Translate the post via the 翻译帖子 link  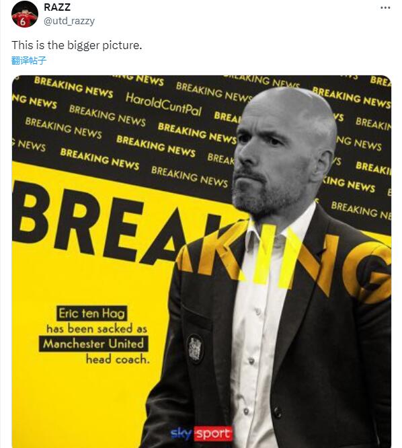click(x=29, y=61)
